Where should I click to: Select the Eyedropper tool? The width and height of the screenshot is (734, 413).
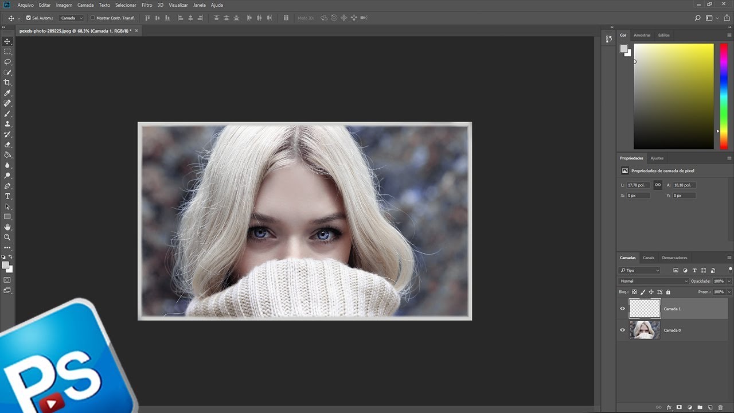(7, 93)
